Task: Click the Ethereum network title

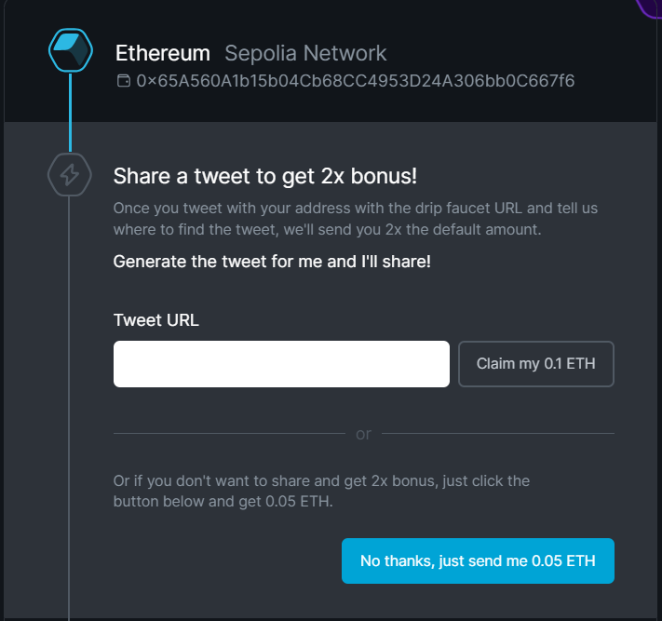Action: tap(163, 53)
